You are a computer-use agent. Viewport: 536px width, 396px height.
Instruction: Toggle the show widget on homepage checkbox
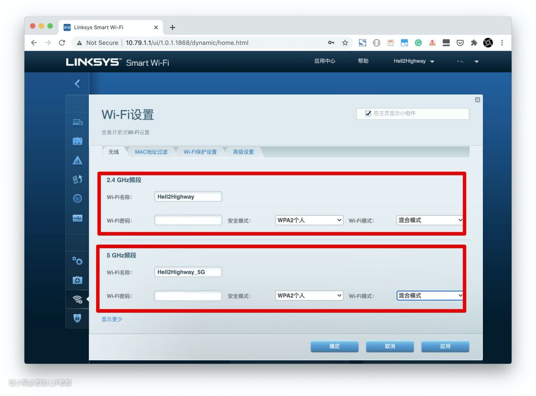click(368, 113)
